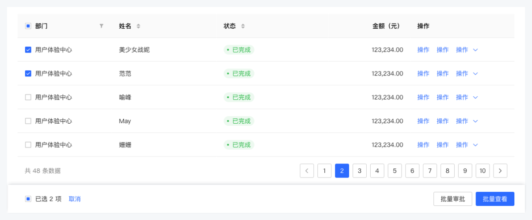Expand the more-actions chevron in 姗姗 row
The width and height of the screenshot is (532, 220).
(x=475, y=145)
